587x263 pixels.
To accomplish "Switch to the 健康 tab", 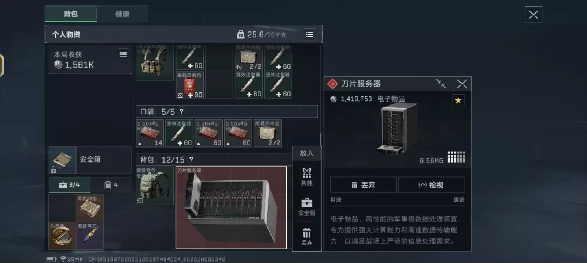I will pos(122,14).
